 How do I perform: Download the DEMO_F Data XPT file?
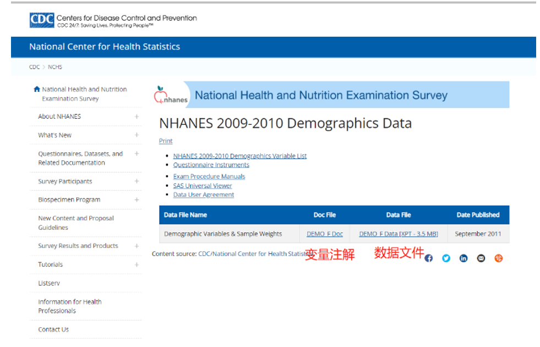398,233
